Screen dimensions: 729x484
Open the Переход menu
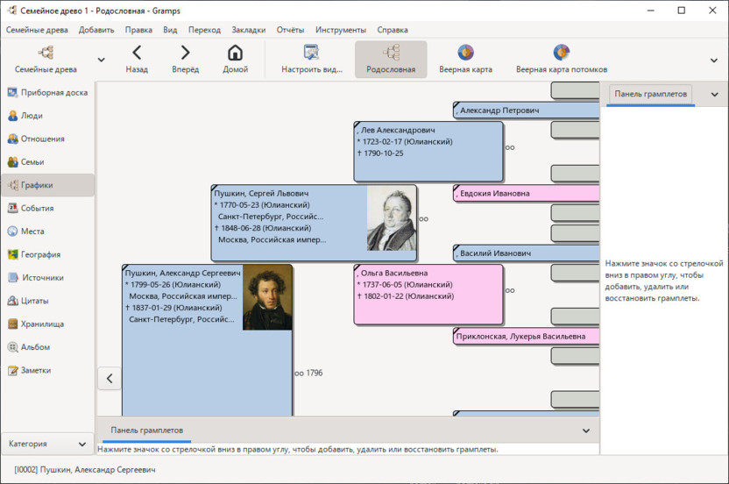point(204,30)
